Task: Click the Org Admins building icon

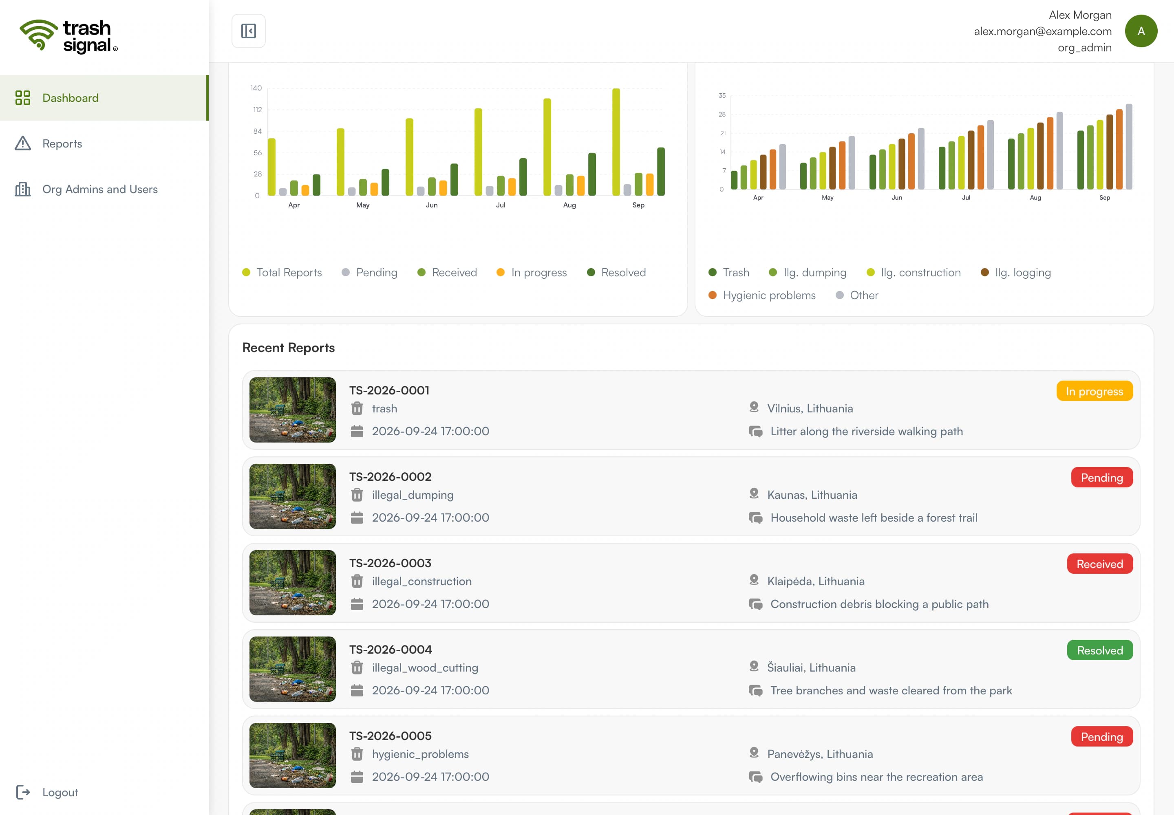Action: click(x=22, y=189)
